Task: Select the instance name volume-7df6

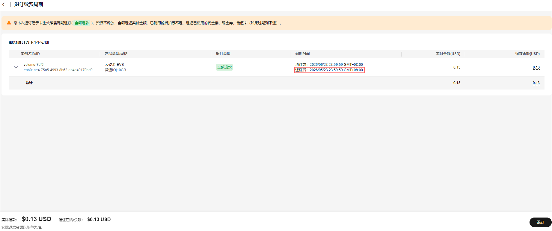Action: click(34, 65)
